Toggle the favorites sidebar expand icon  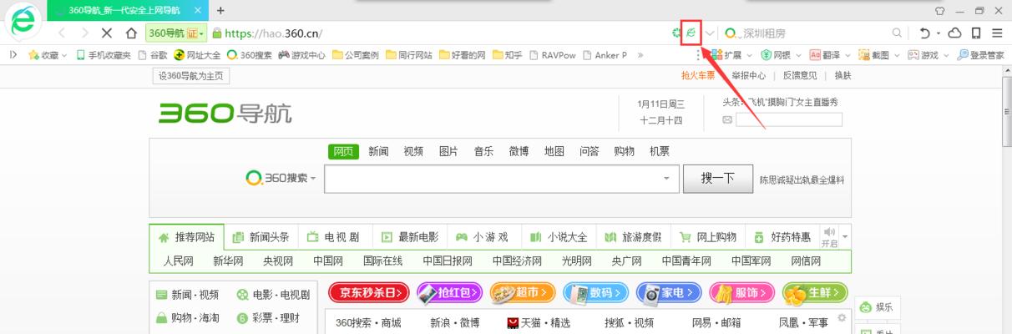[13, 55]
